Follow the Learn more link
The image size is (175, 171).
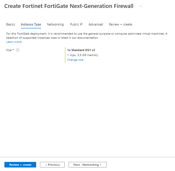(14, 42)
